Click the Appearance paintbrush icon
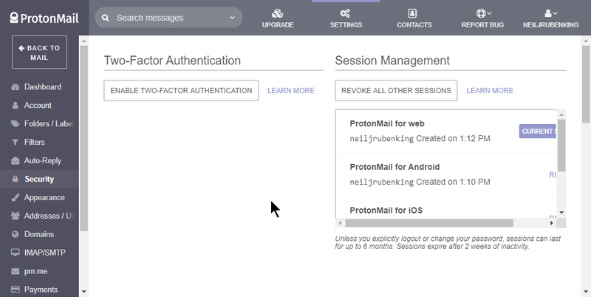The image size is (591, 297). click(x=15, y=197)
